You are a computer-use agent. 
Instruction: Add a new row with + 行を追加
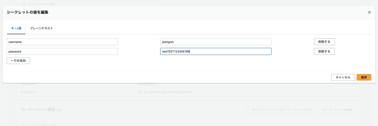(x=18, y=60)
